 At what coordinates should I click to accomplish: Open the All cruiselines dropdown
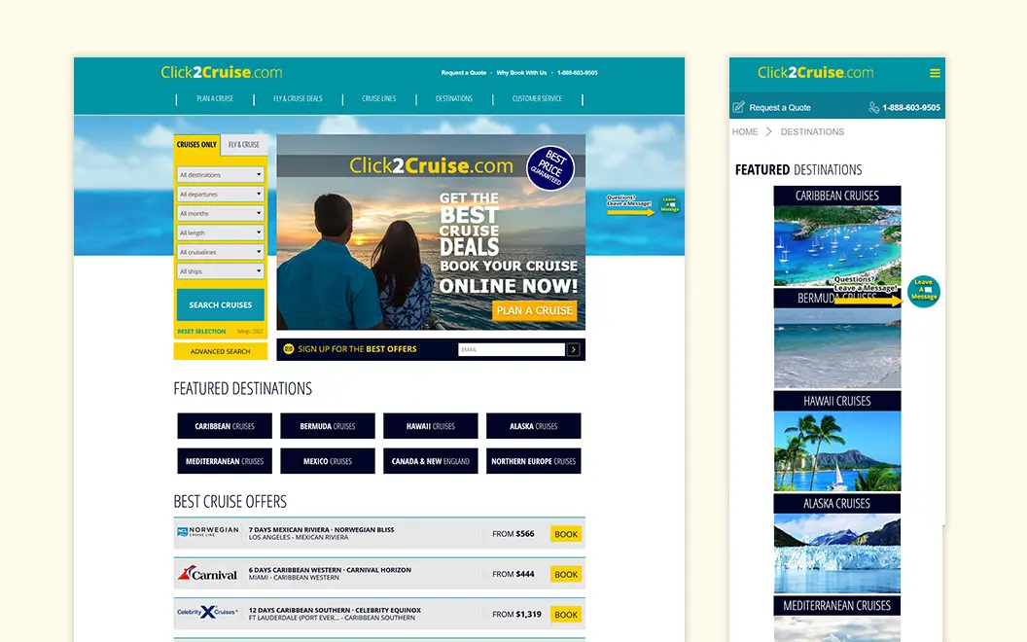pyautogui.click(x=220, y=252)
